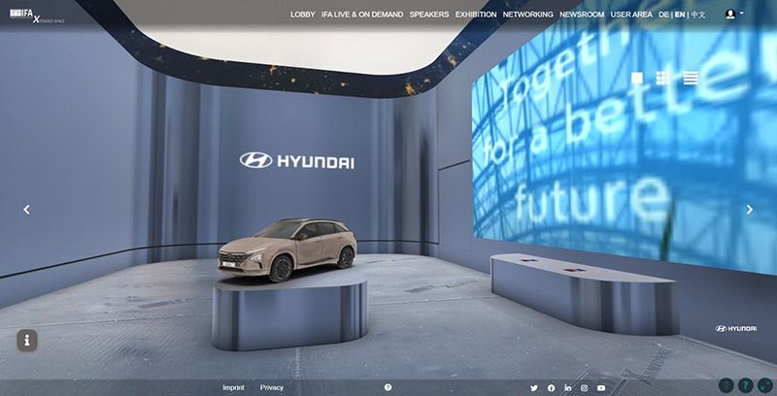Open the Twitter social link

534,388
